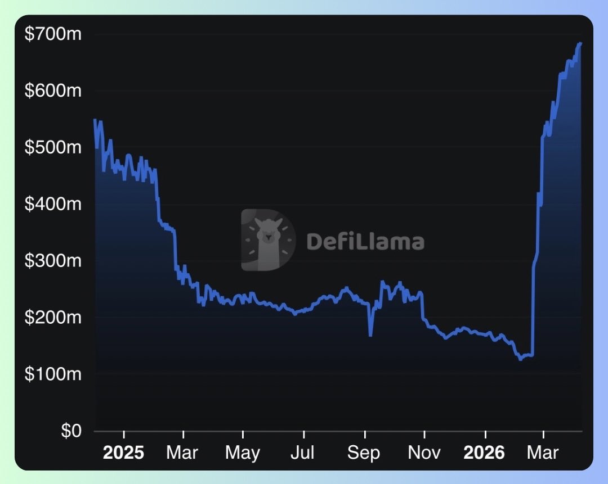Click the May x-axis label
Image resolution: width=608 pixels, height=484 pixels.
(x=243, y=454)
